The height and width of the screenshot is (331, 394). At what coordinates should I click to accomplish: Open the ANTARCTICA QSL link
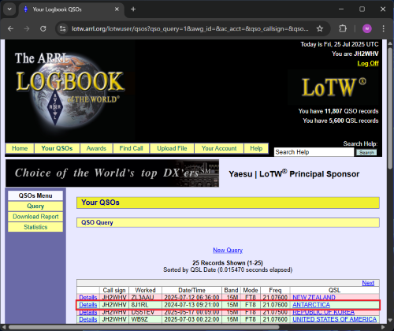point(311,305)
